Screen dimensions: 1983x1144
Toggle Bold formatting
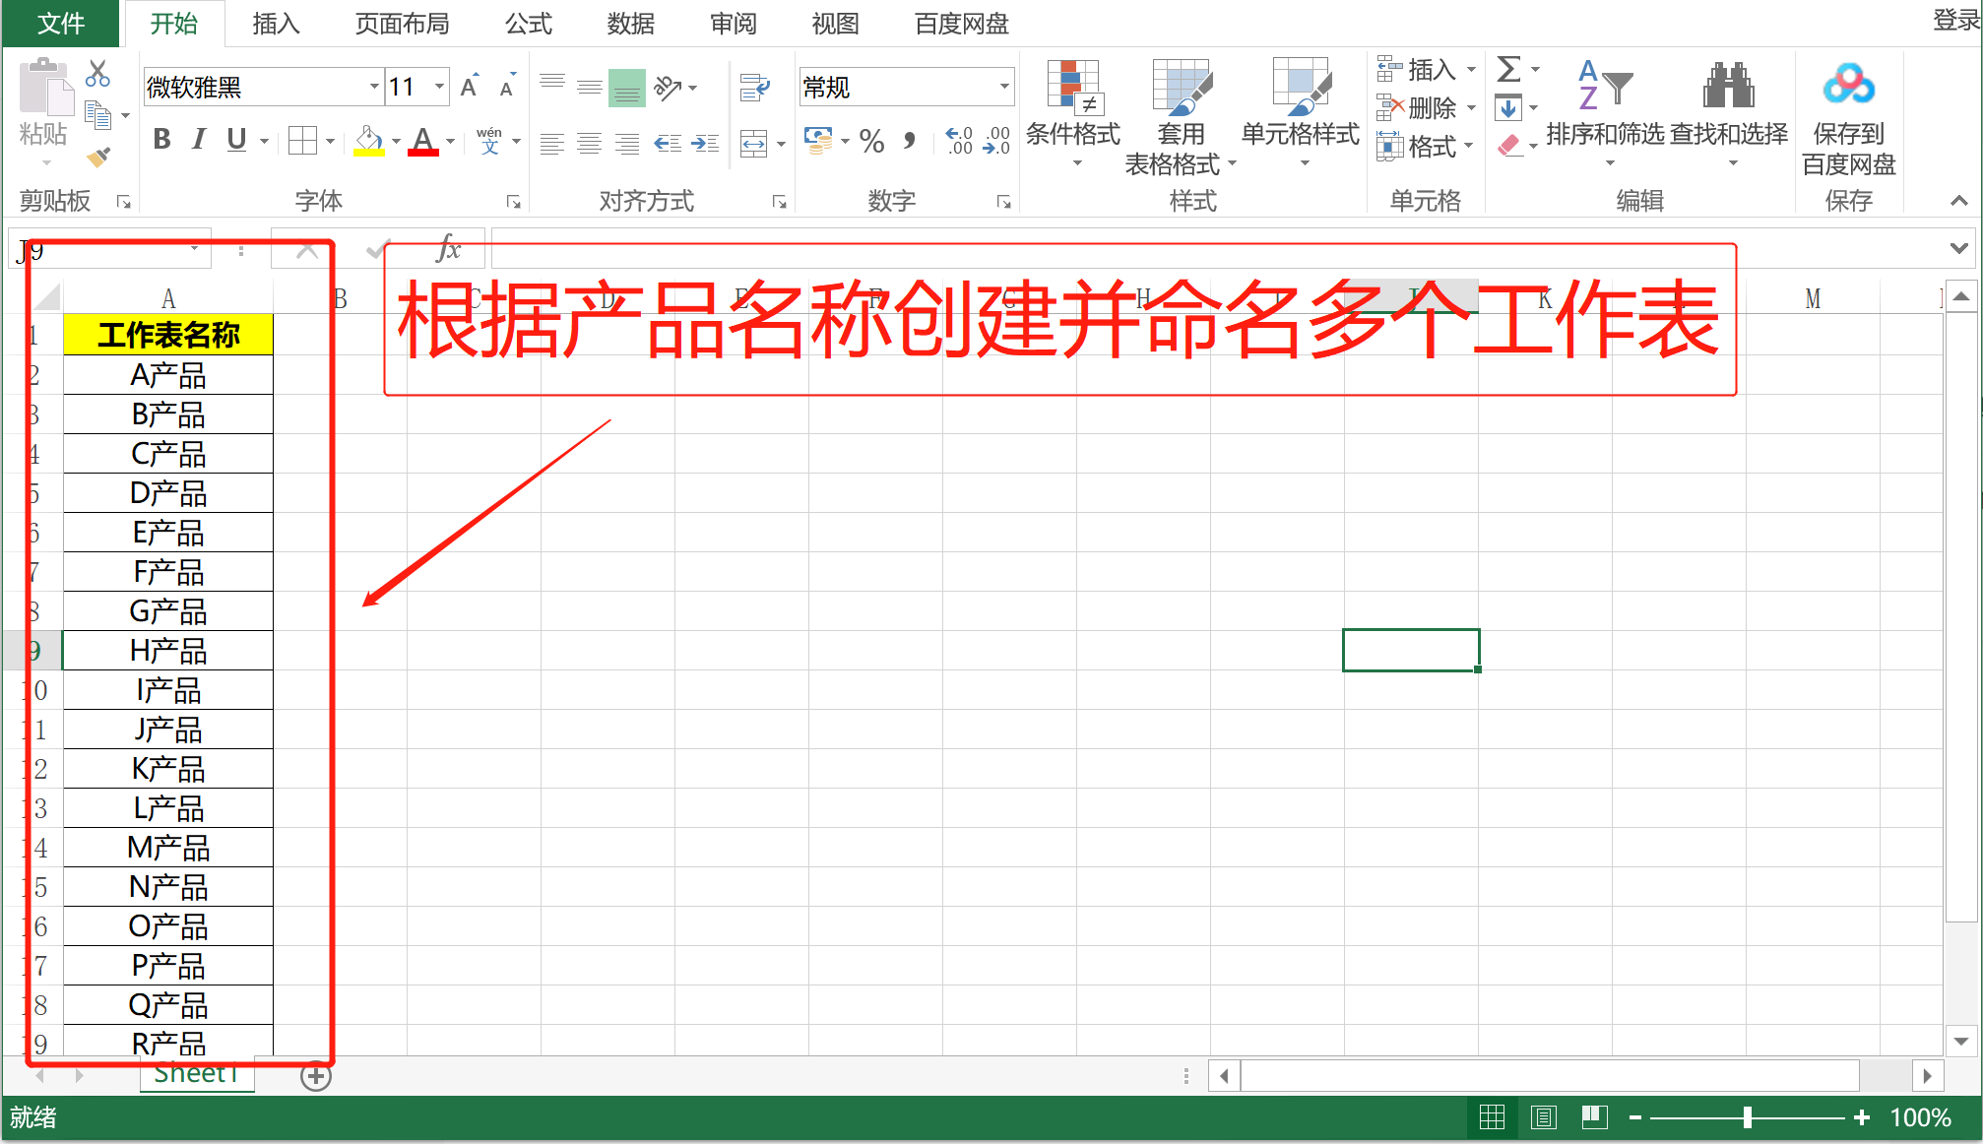(x=162, y=140)
